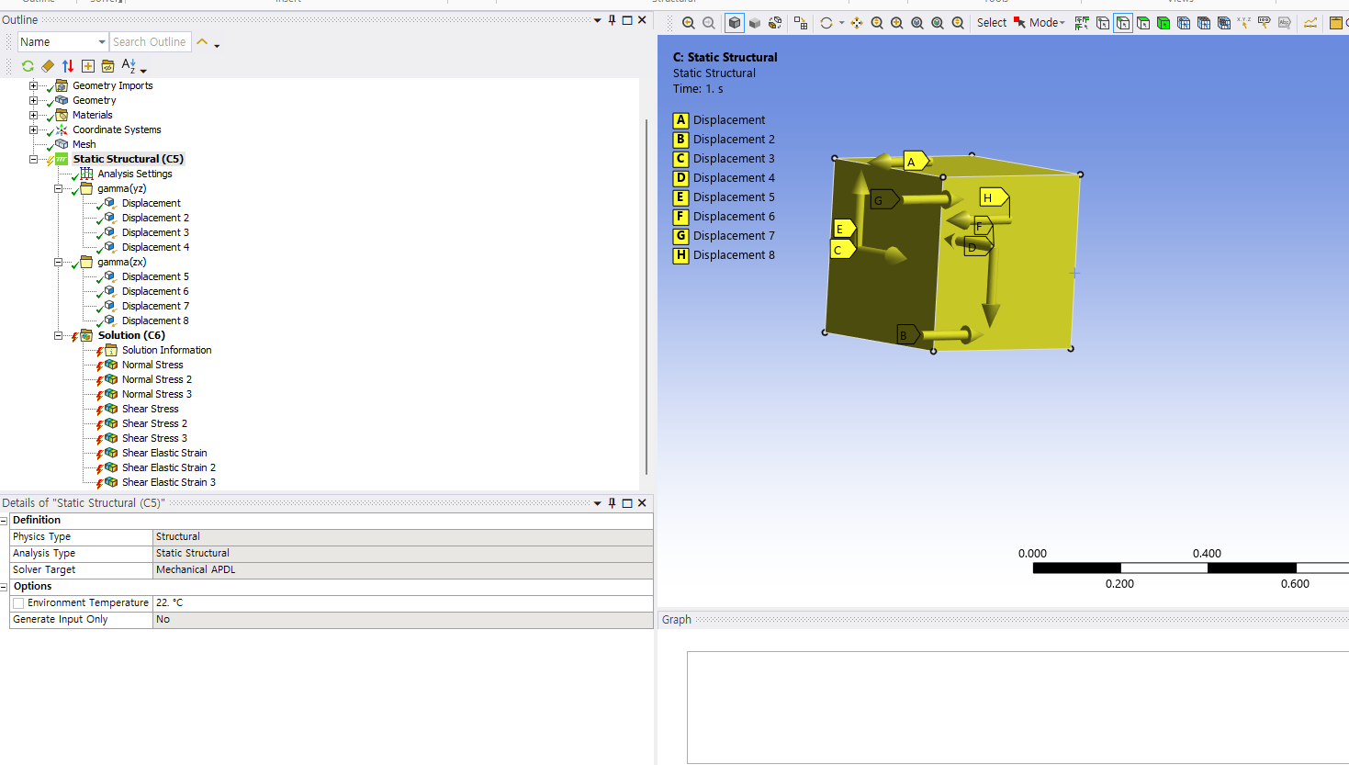Open the Outline panel options arrow
Viewport: 1349px width, 765px height.
(598, 20)
